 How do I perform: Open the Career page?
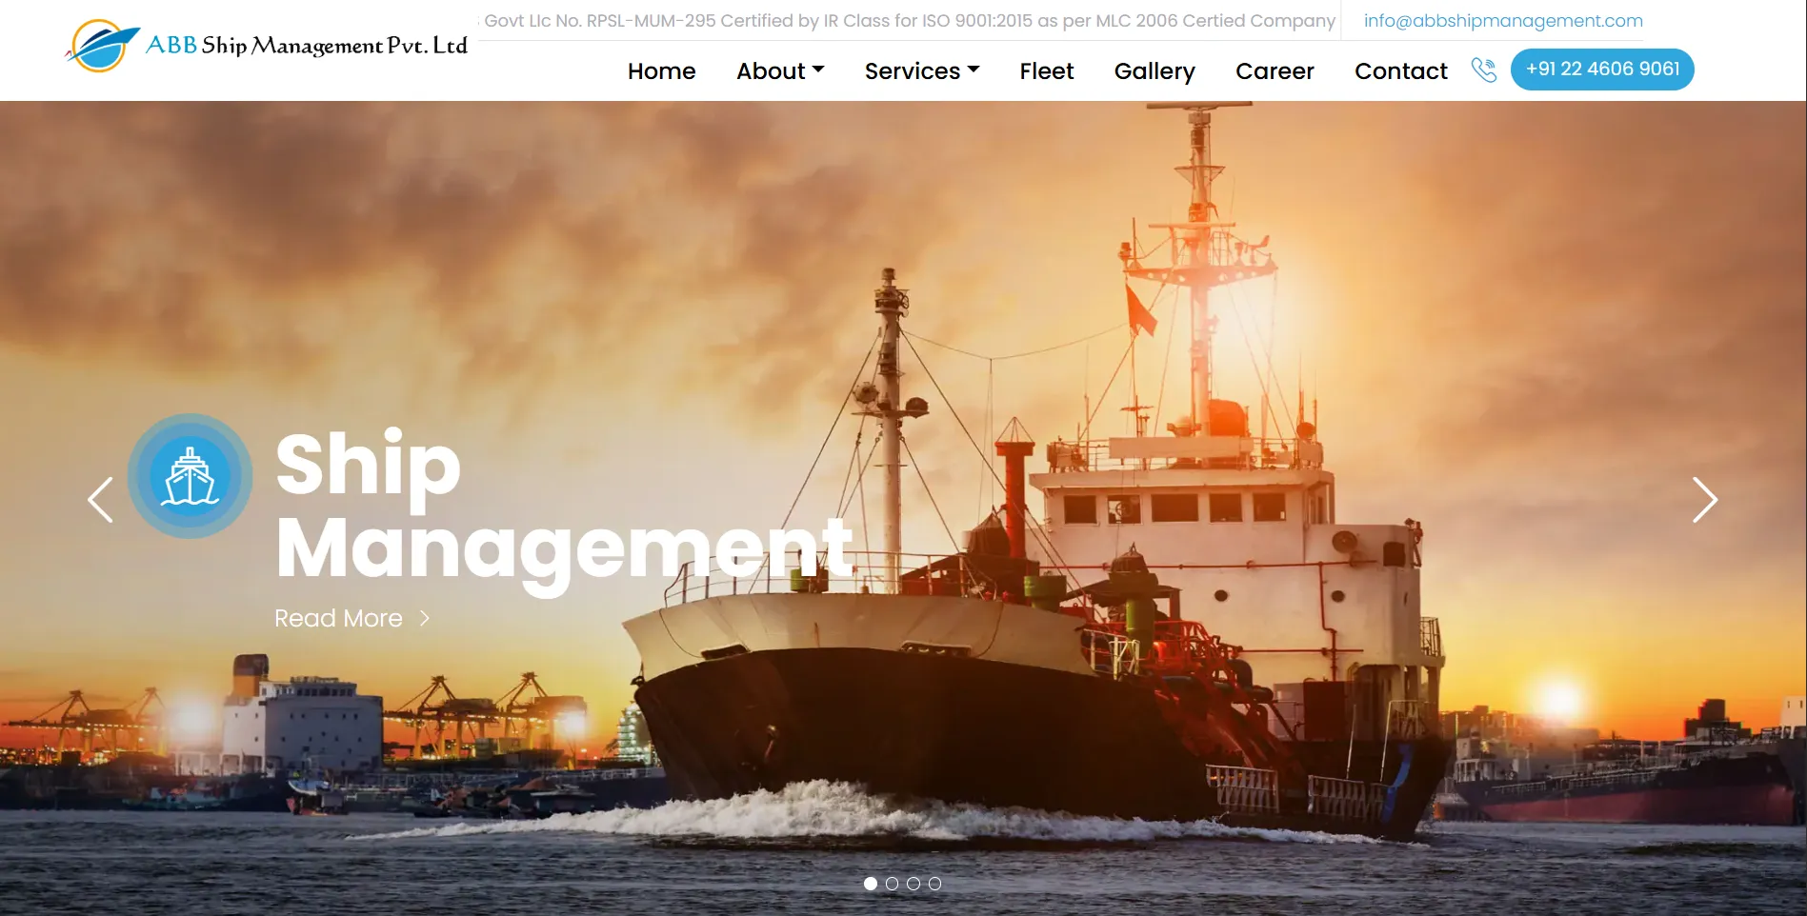pyautogui.click(x=1275, y=70)
